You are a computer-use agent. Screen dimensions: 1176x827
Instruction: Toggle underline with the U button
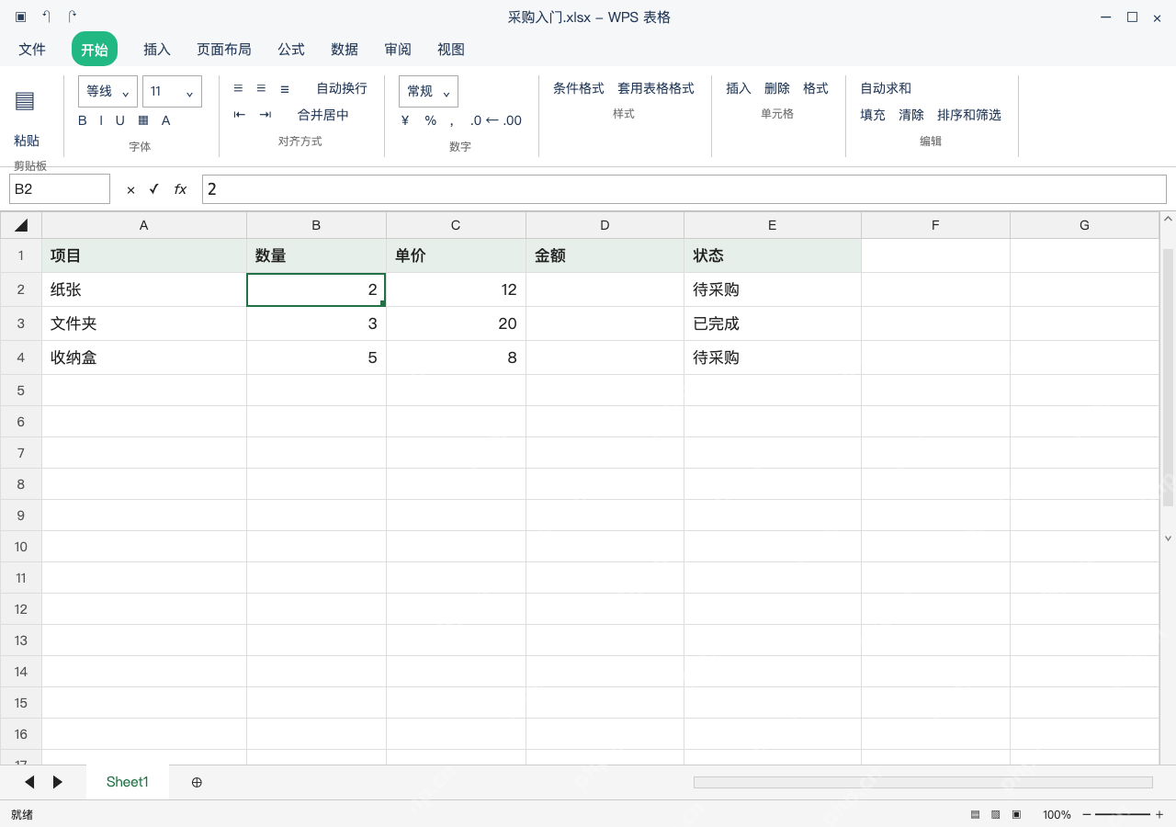tap(119, 120)
